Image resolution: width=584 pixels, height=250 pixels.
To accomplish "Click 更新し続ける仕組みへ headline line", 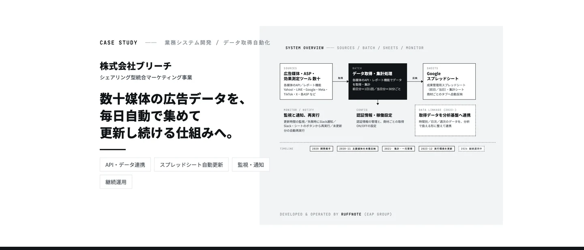I will [167, 133].
